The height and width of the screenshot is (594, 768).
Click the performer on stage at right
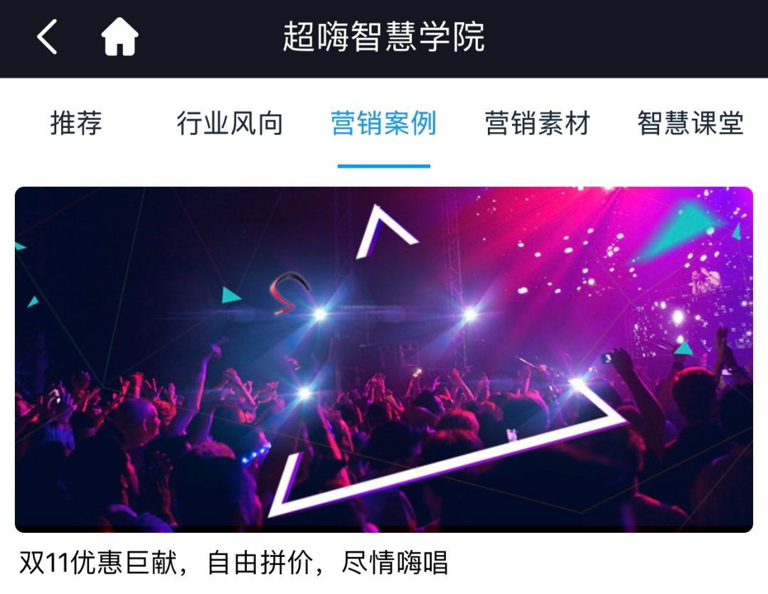tap(706, 281)
